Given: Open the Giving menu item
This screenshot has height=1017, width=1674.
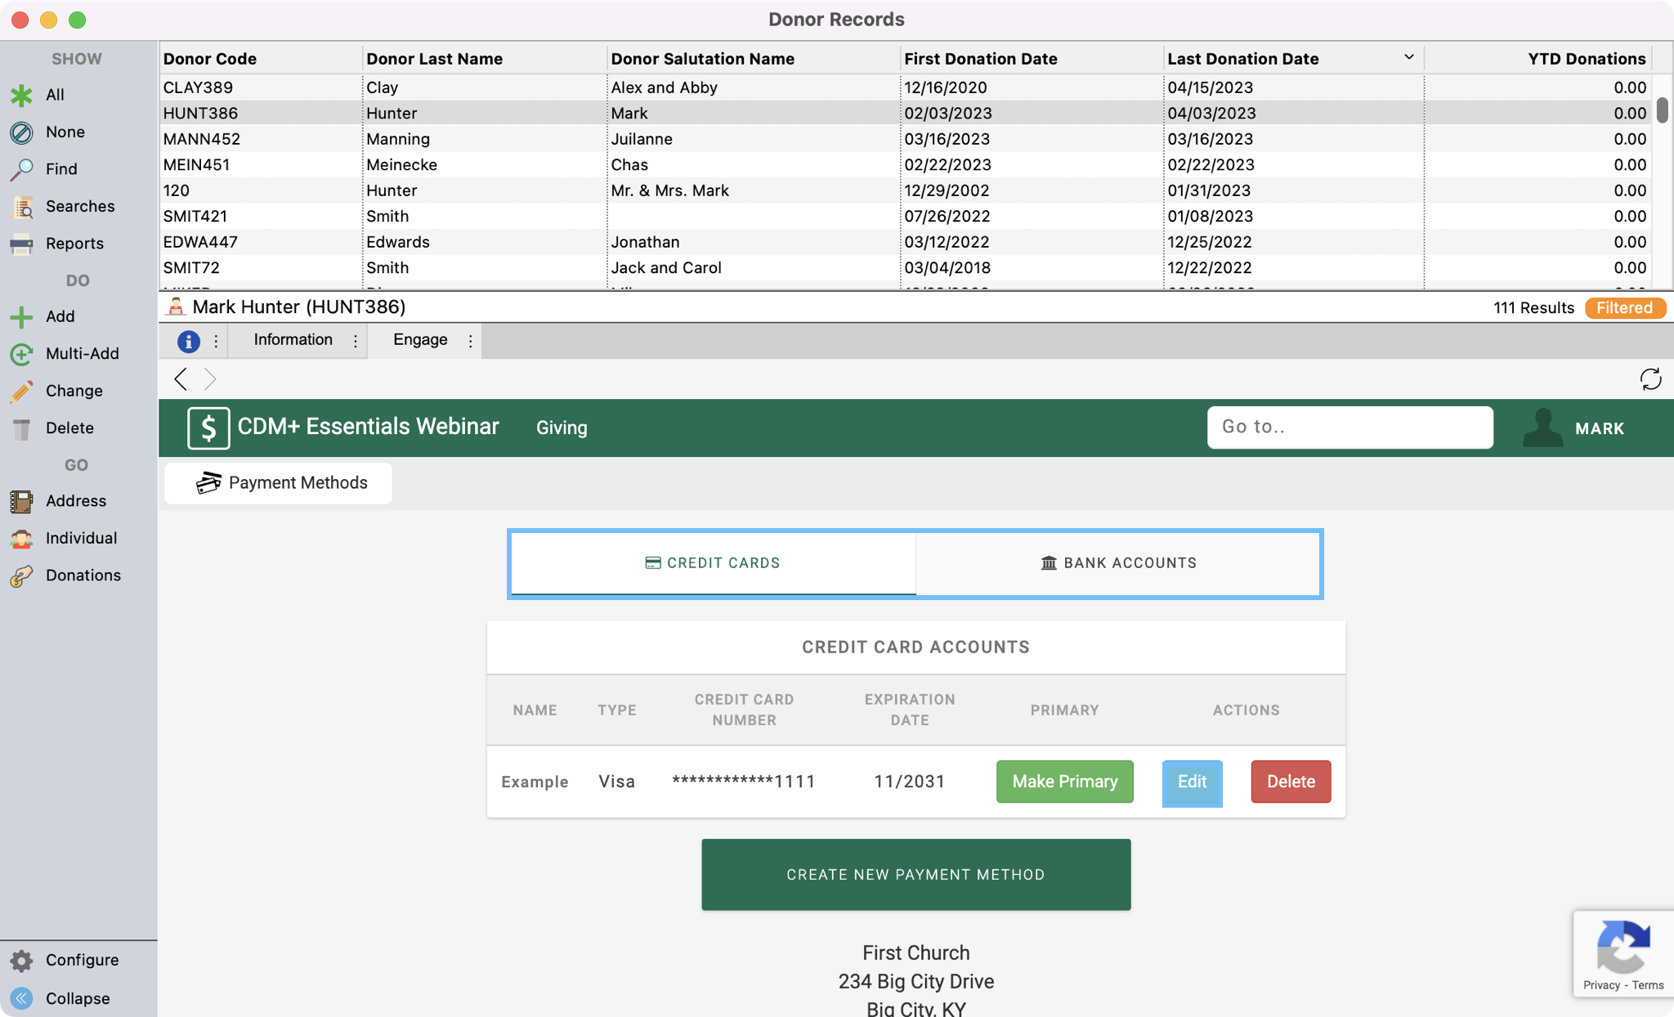Looking at the screenshot, I should (x=562, y=428).
